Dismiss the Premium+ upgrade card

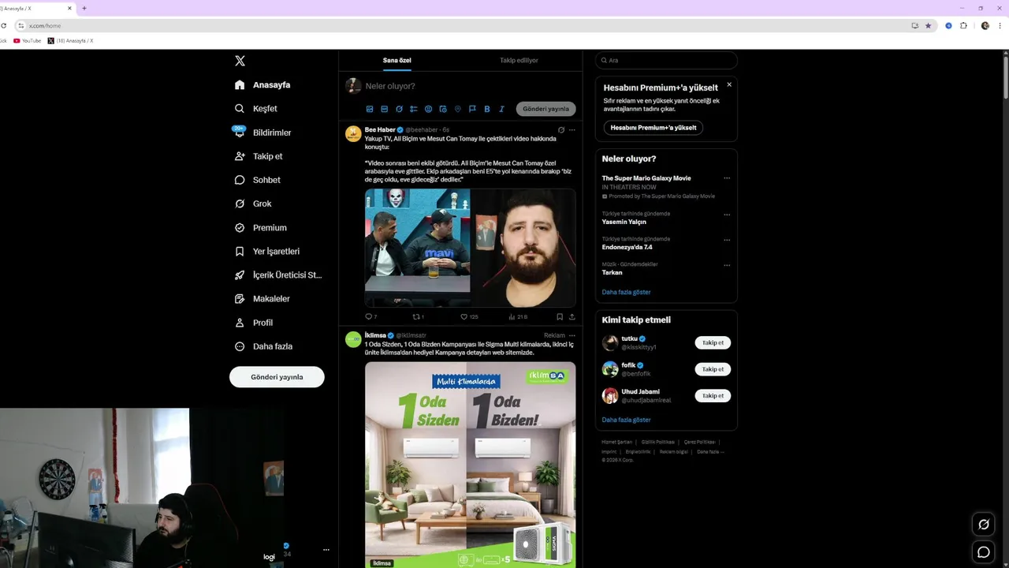[729, 84]
